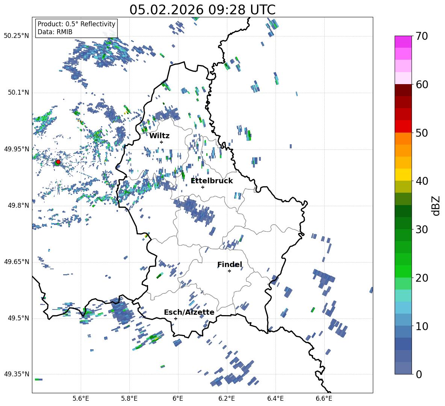Click the 6.2°E longitude tick label

[x=227, y=398]
